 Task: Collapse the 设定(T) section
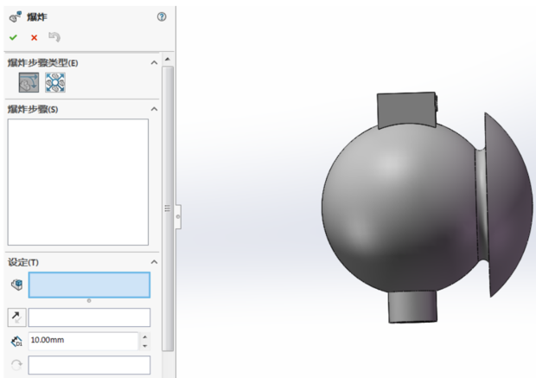point(154,262)
